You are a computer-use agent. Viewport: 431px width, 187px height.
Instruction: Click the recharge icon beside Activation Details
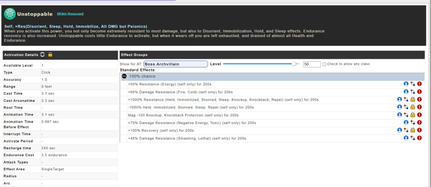tap(42, 55)
